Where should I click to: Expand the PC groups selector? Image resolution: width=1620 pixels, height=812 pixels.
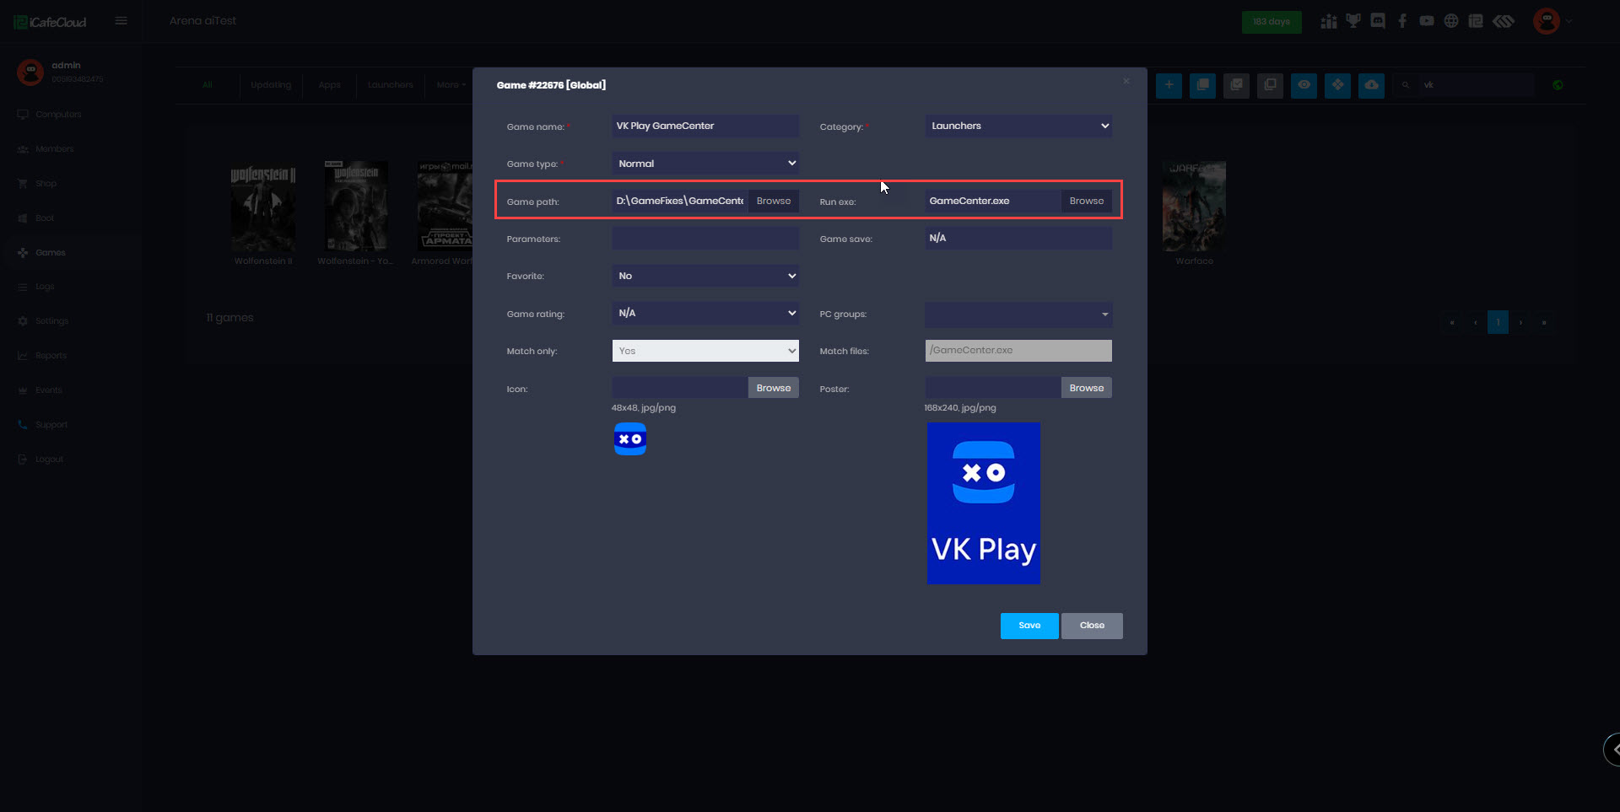coord(1018,315)
